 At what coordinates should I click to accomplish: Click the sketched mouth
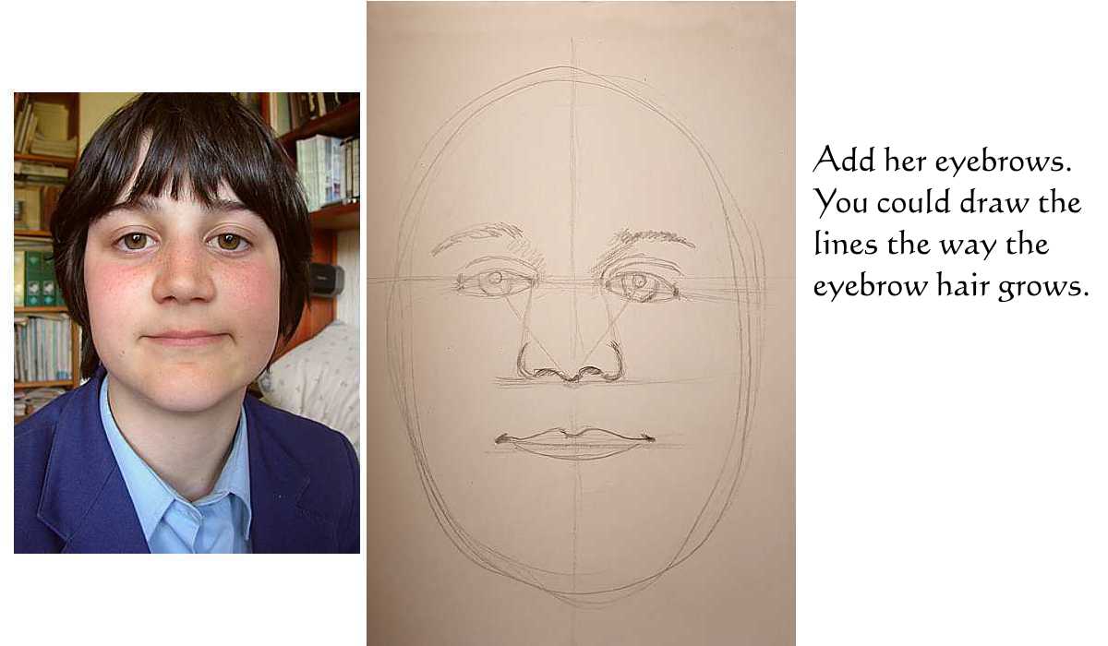point(575,442)
